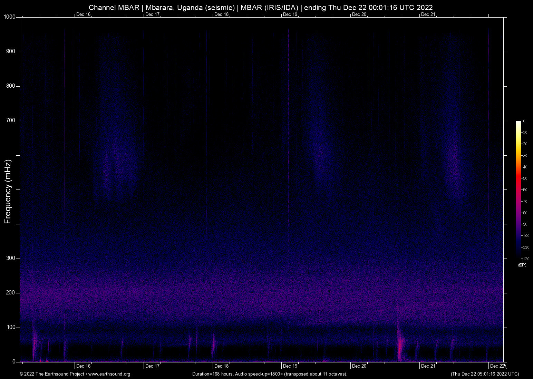This screenshot has width=533, height=379.
Task: Click the 700 tick label on the left axis
Action: tap(11, 120)
